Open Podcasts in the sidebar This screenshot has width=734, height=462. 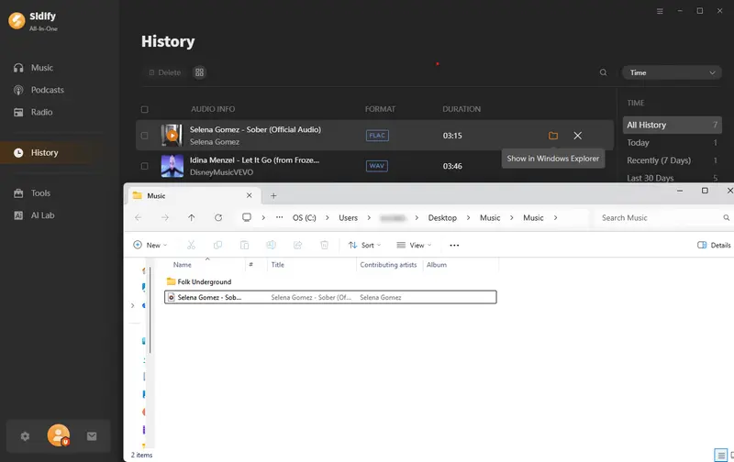tap(47, 90)
